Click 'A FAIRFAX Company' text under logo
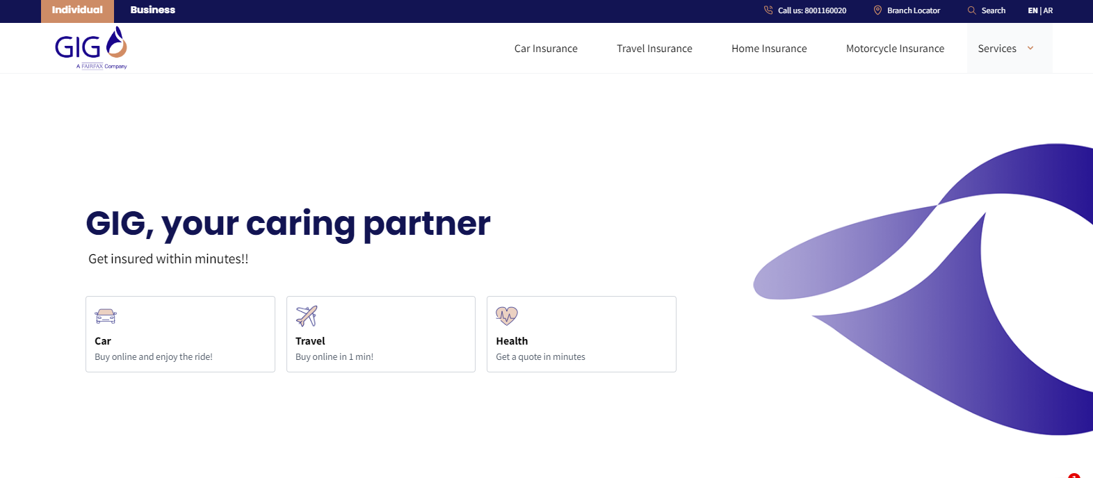The height and width of the screenshot is (478, 1093). coord(102,67)
